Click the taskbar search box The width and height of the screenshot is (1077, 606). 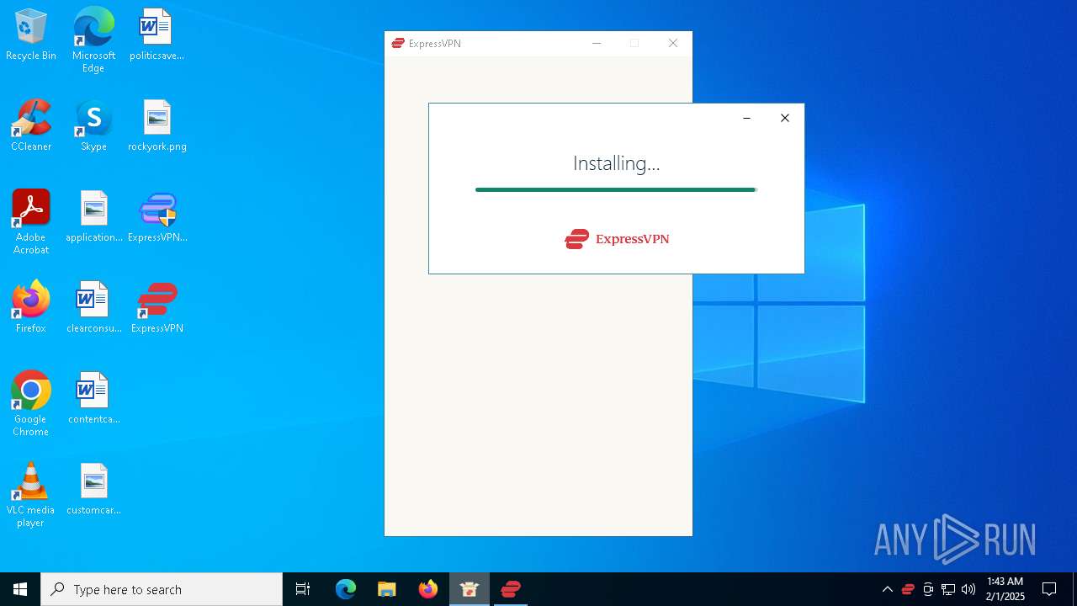162,589
